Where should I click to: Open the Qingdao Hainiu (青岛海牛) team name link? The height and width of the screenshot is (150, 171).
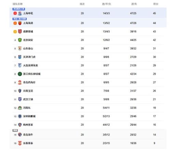pos(28,135)
